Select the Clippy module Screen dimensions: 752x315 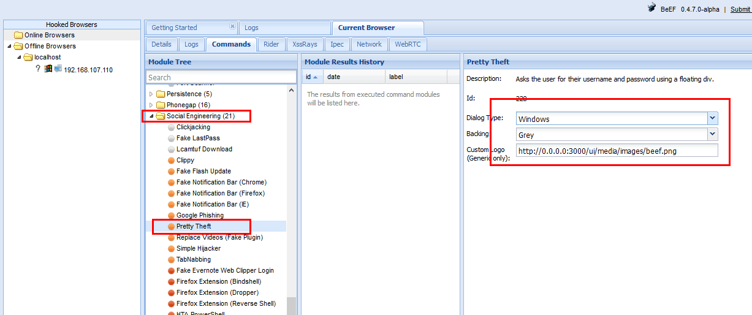(x=185, y=160)
